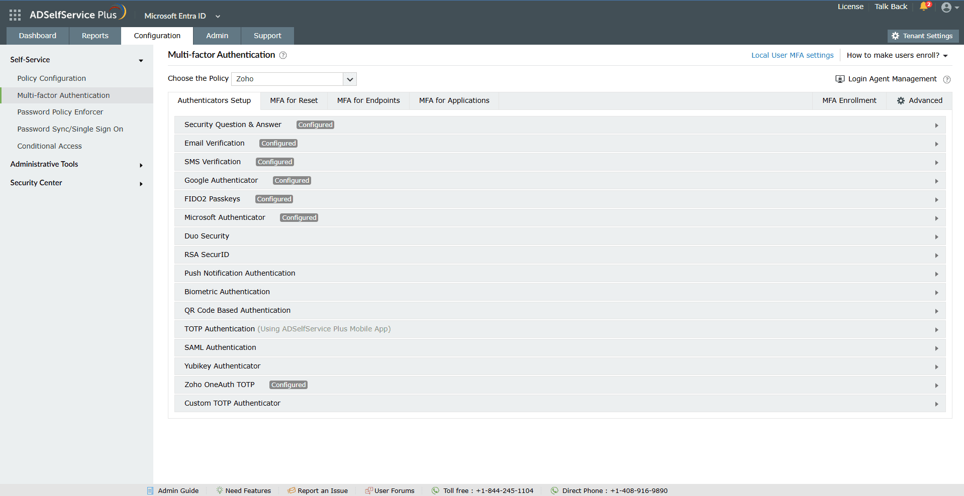Open Password Sync/Single Sign On
This screenshot has height=496, width=964.
point(70,129)
